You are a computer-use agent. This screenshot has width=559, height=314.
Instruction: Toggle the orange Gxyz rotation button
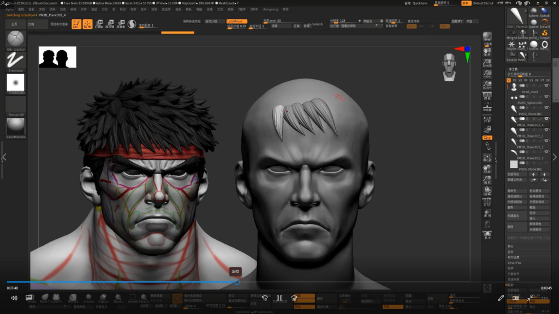point(487,138)
